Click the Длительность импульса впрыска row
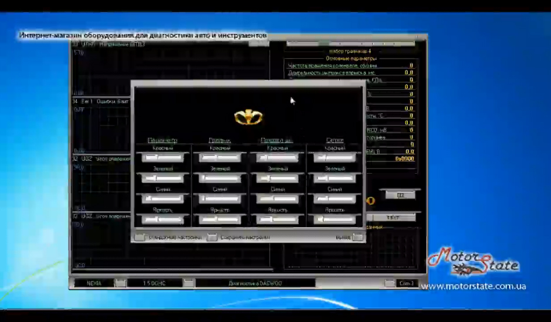The width and height of the screenshot is (551, 322). (x=351, y=73)
